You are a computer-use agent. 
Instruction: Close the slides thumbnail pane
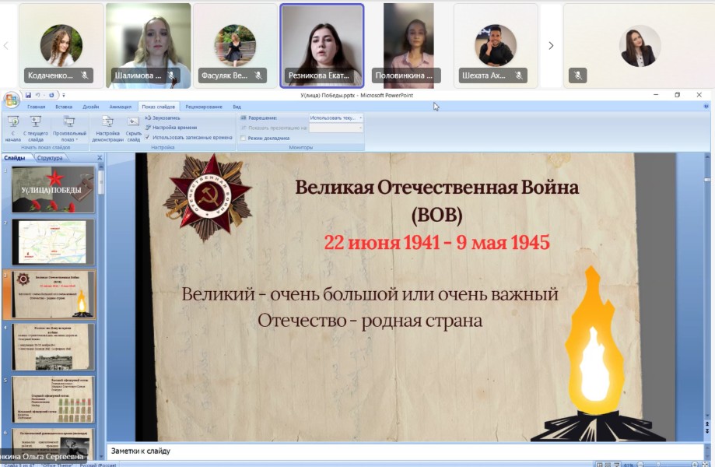click(x=100, y=158)
